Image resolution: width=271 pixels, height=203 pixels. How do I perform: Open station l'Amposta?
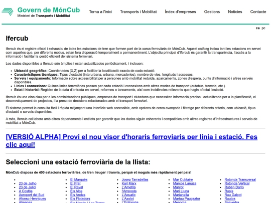click(129, 191)
